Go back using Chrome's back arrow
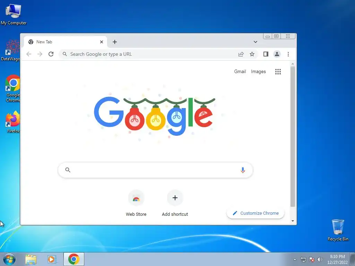This screenshot has width=355, height=266. pos(29,54)
